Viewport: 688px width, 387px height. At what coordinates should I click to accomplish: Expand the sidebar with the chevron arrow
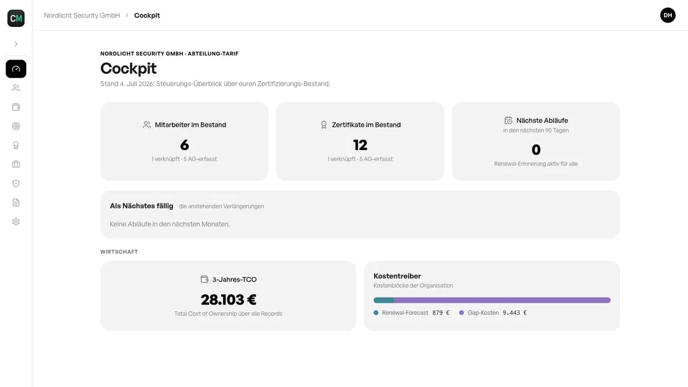pyautogui.click(x=16, y=44)
